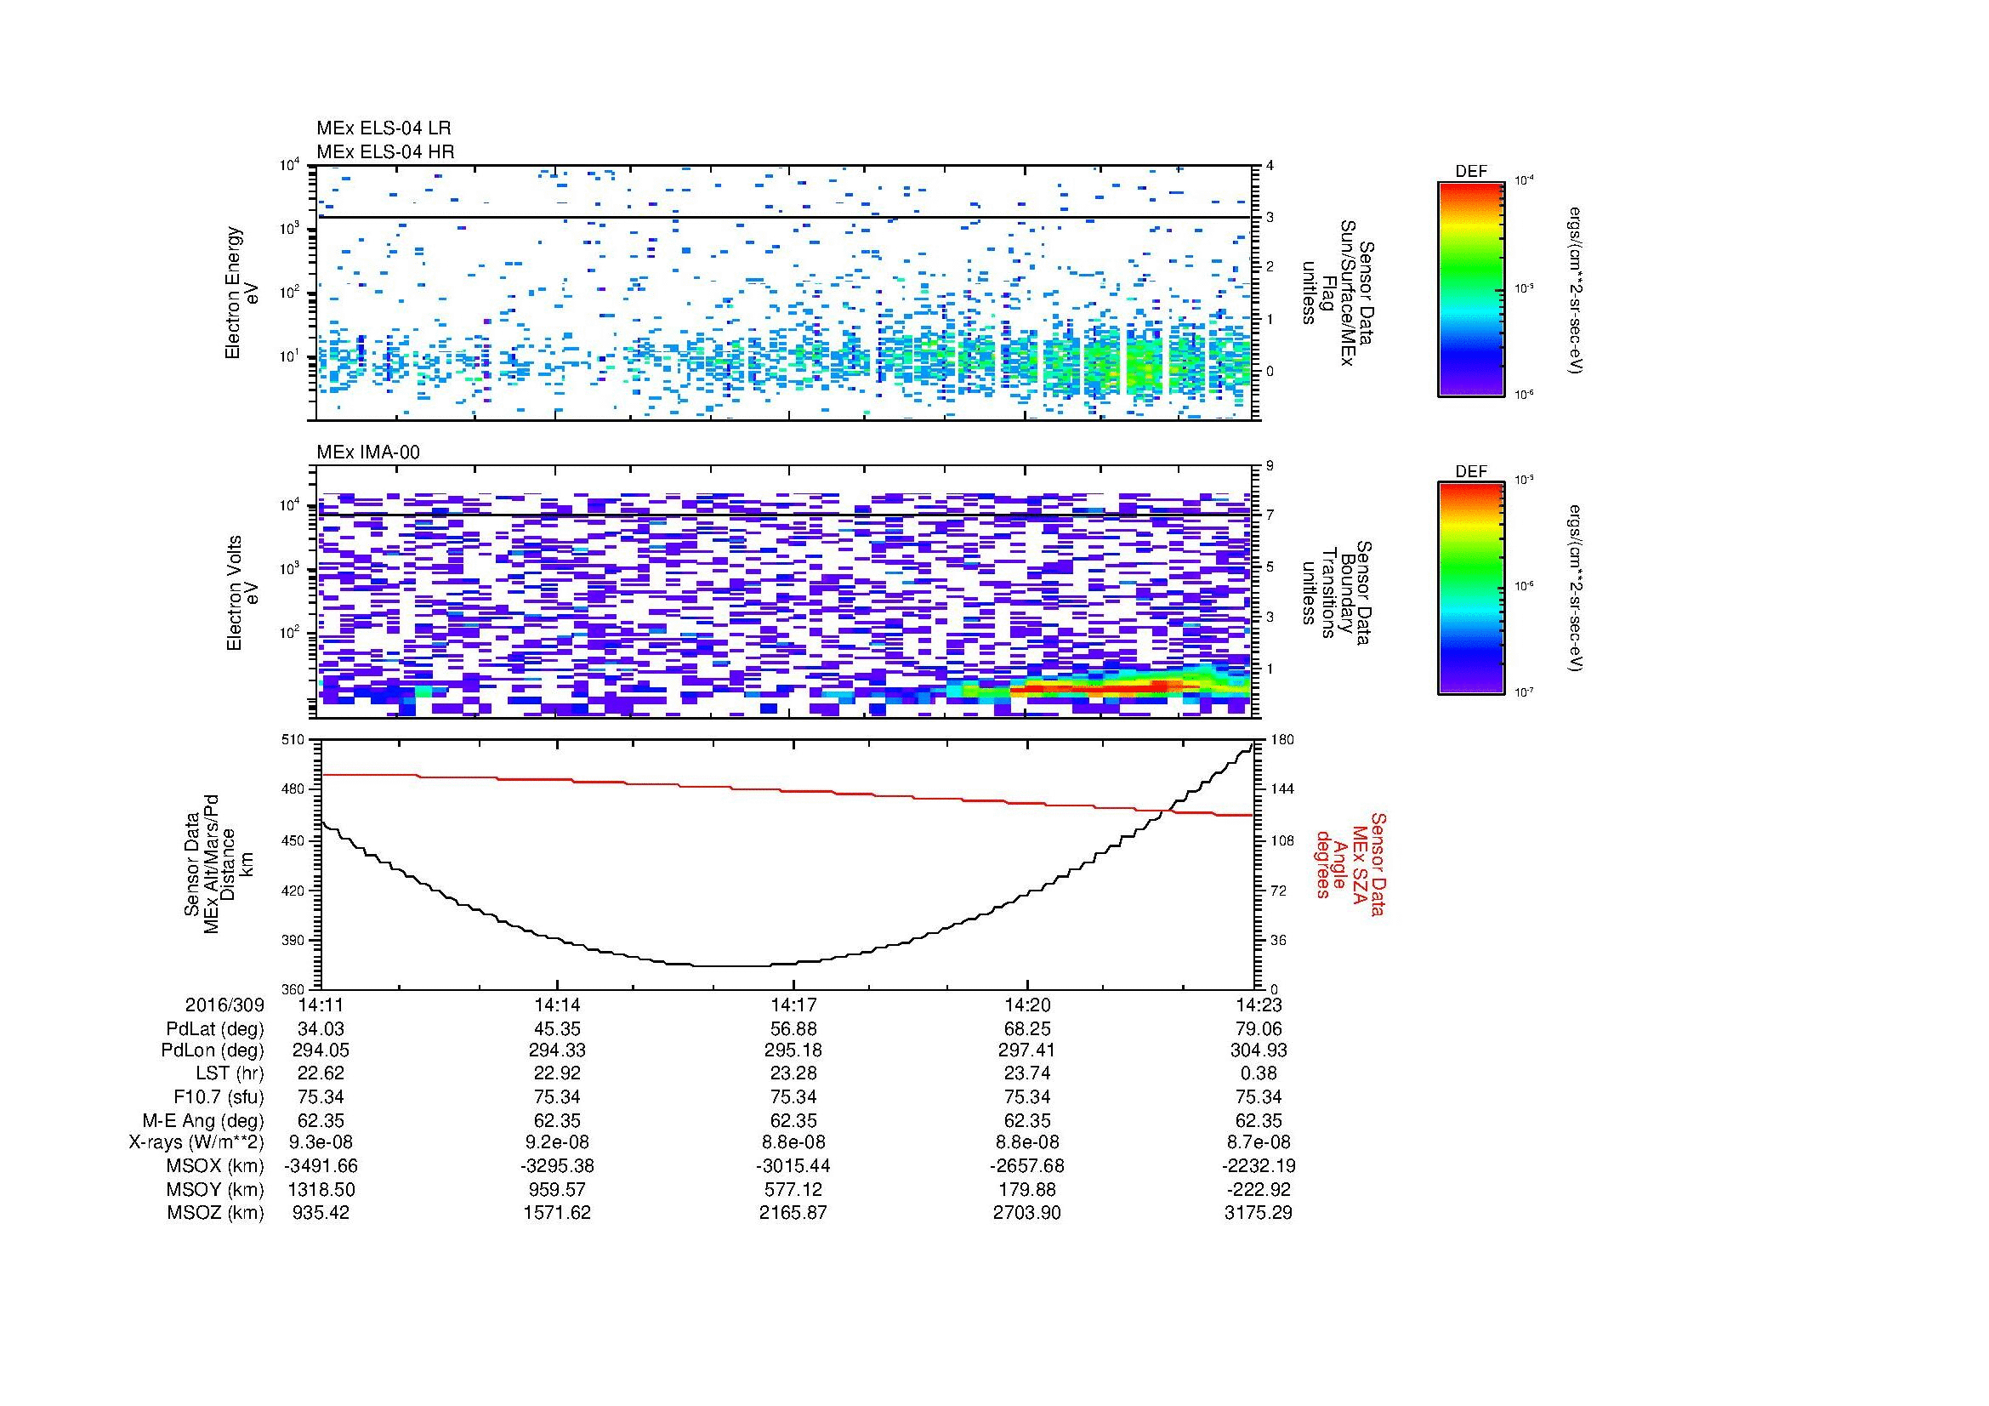1989x1406 pixels.
Task: Click the 14:23 time tick label
Action: click(1259, 1005)
